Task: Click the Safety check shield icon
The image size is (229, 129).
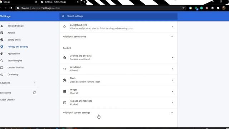Action: [x=2, y=40]
